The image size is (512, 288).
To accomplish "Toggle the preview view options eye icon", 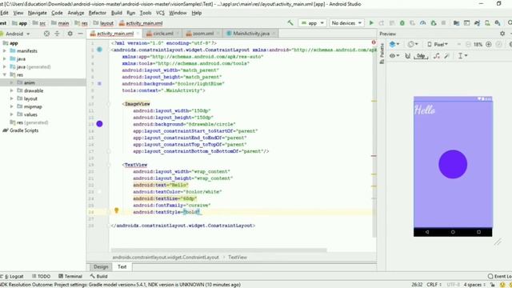I will click(394, 56).
